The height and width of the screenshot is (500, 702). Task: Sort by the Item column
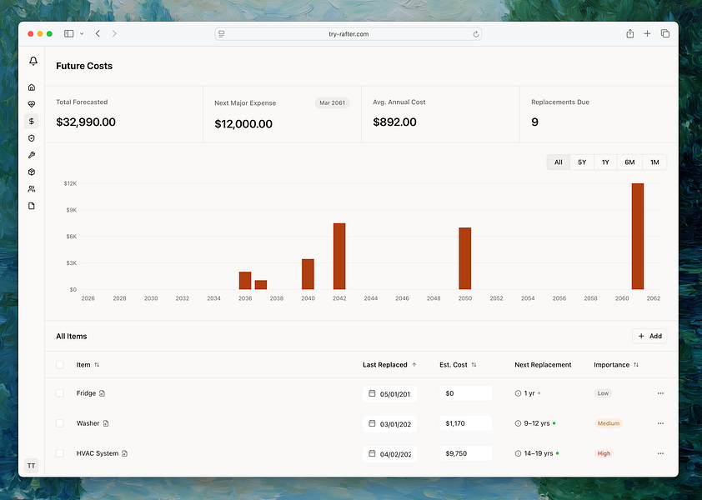tap(88, 365)
